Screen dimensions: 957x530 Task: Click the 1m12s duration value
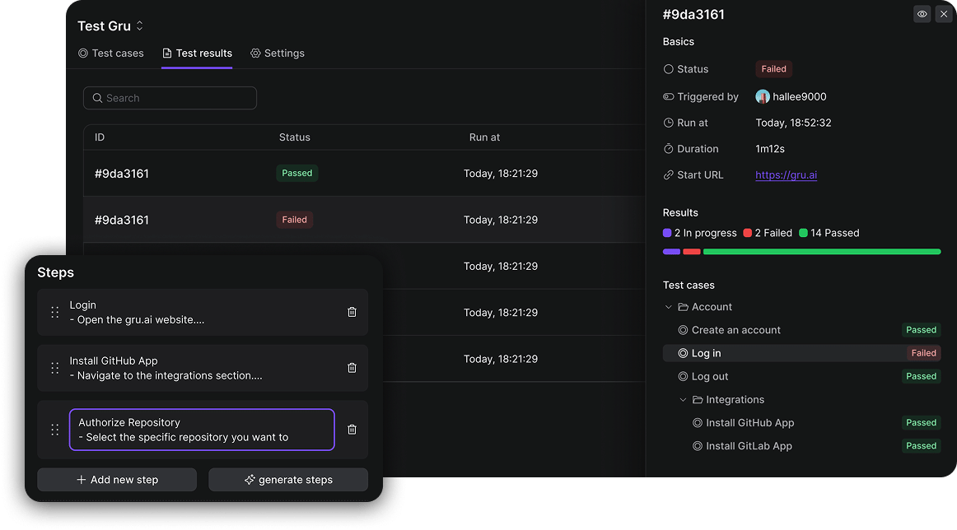(x=770, y=149)
